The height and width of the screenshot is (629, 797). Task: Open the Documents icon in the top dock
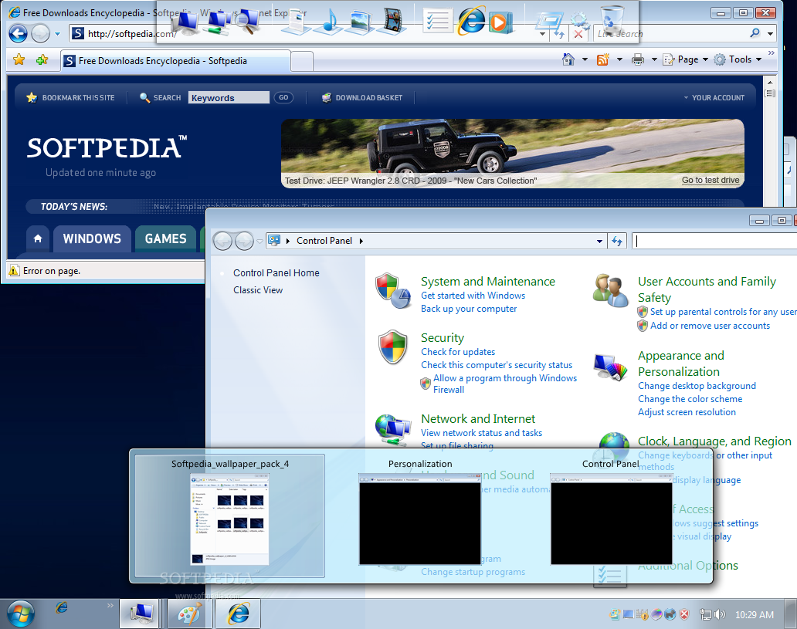click(297, 22)
